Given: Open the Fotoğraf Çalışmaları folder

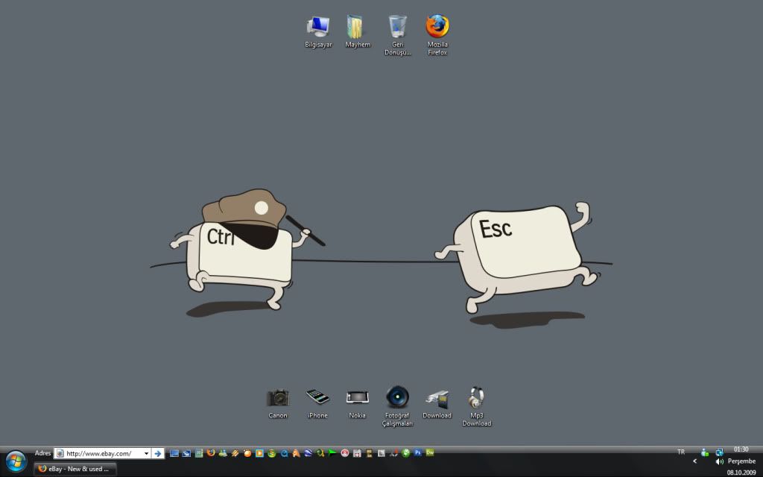Looking at the screenshot, I should (x=397, y=397).
